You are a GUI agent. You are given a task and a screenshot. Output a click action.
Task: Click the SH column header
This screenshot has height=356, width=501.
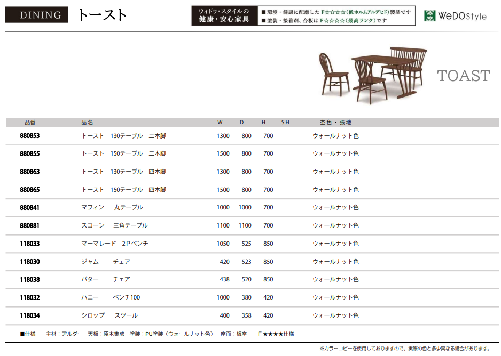pyautogui.click(x=285, y=123)
